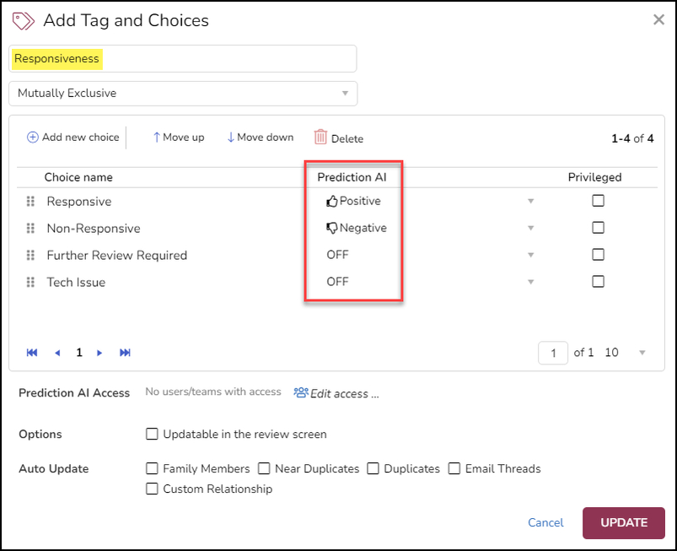Click the drag handle beside Tech Issue
The height and width of the screenshot is (551, 677).
[x=30, y=283]
